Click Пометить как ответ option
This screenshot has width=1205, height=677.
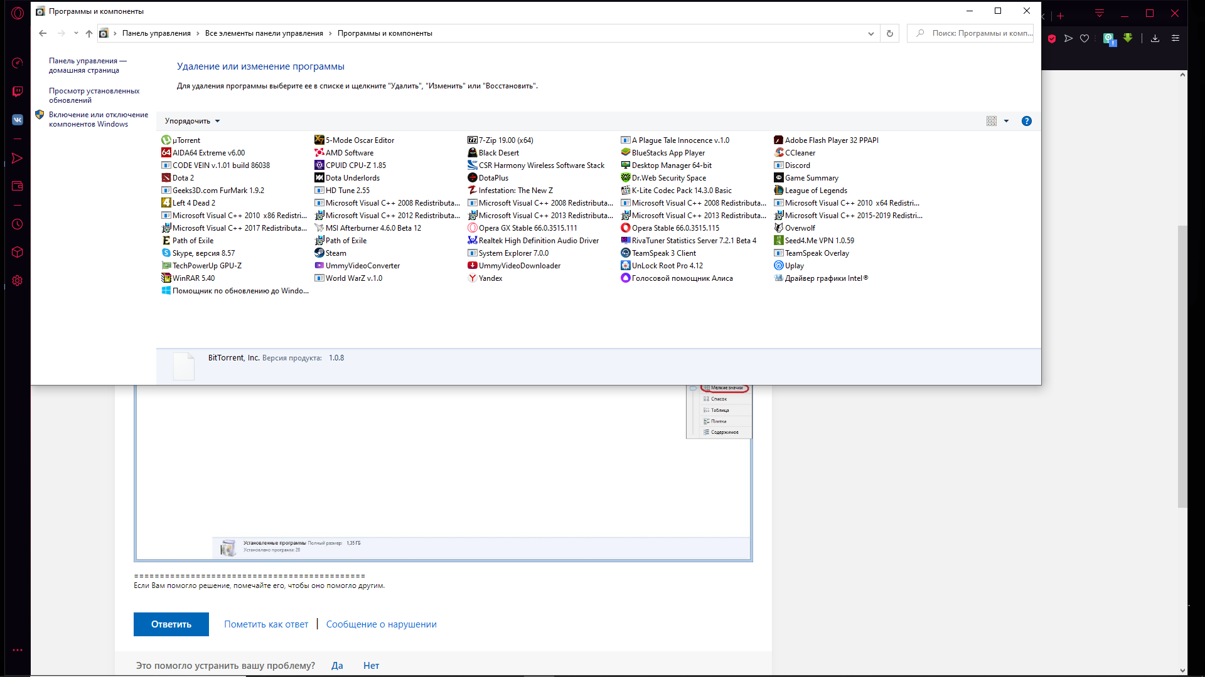point(265,623)
